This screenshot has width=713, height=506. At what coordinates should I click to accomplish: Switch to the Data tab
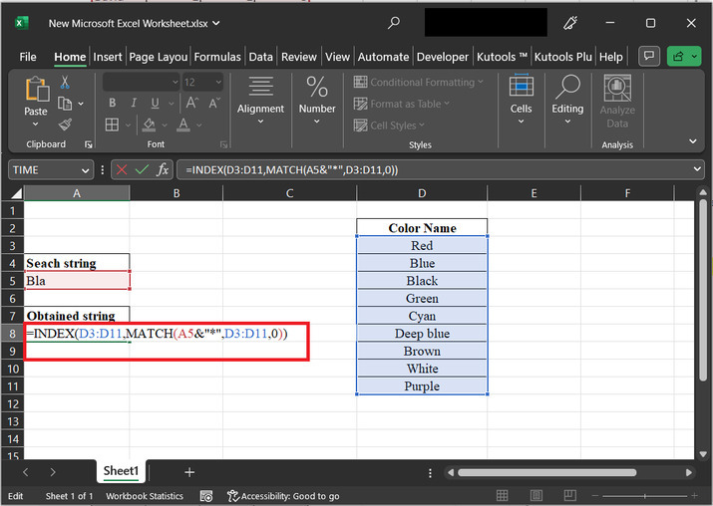260,57
